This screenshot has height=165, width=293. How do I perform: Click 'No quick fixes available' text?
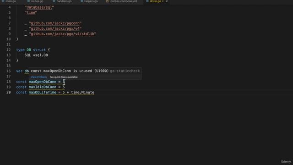pos(64,77)
